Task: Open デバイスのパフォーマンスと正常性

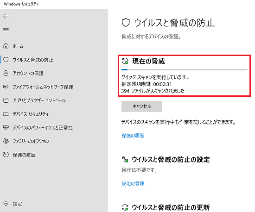Action: pyautogui.click(x=43, y=128)
